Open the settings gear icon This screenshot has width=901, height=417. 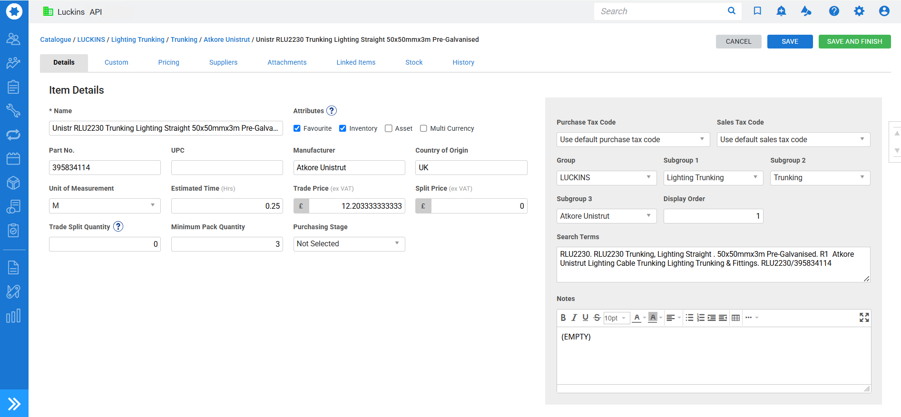(859, 11)
